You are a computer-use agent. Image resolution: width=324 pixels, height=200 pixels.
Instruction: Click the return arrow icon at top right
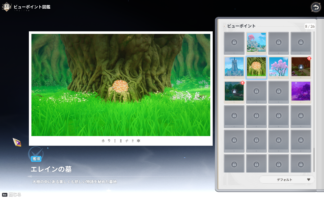(316, 7)
